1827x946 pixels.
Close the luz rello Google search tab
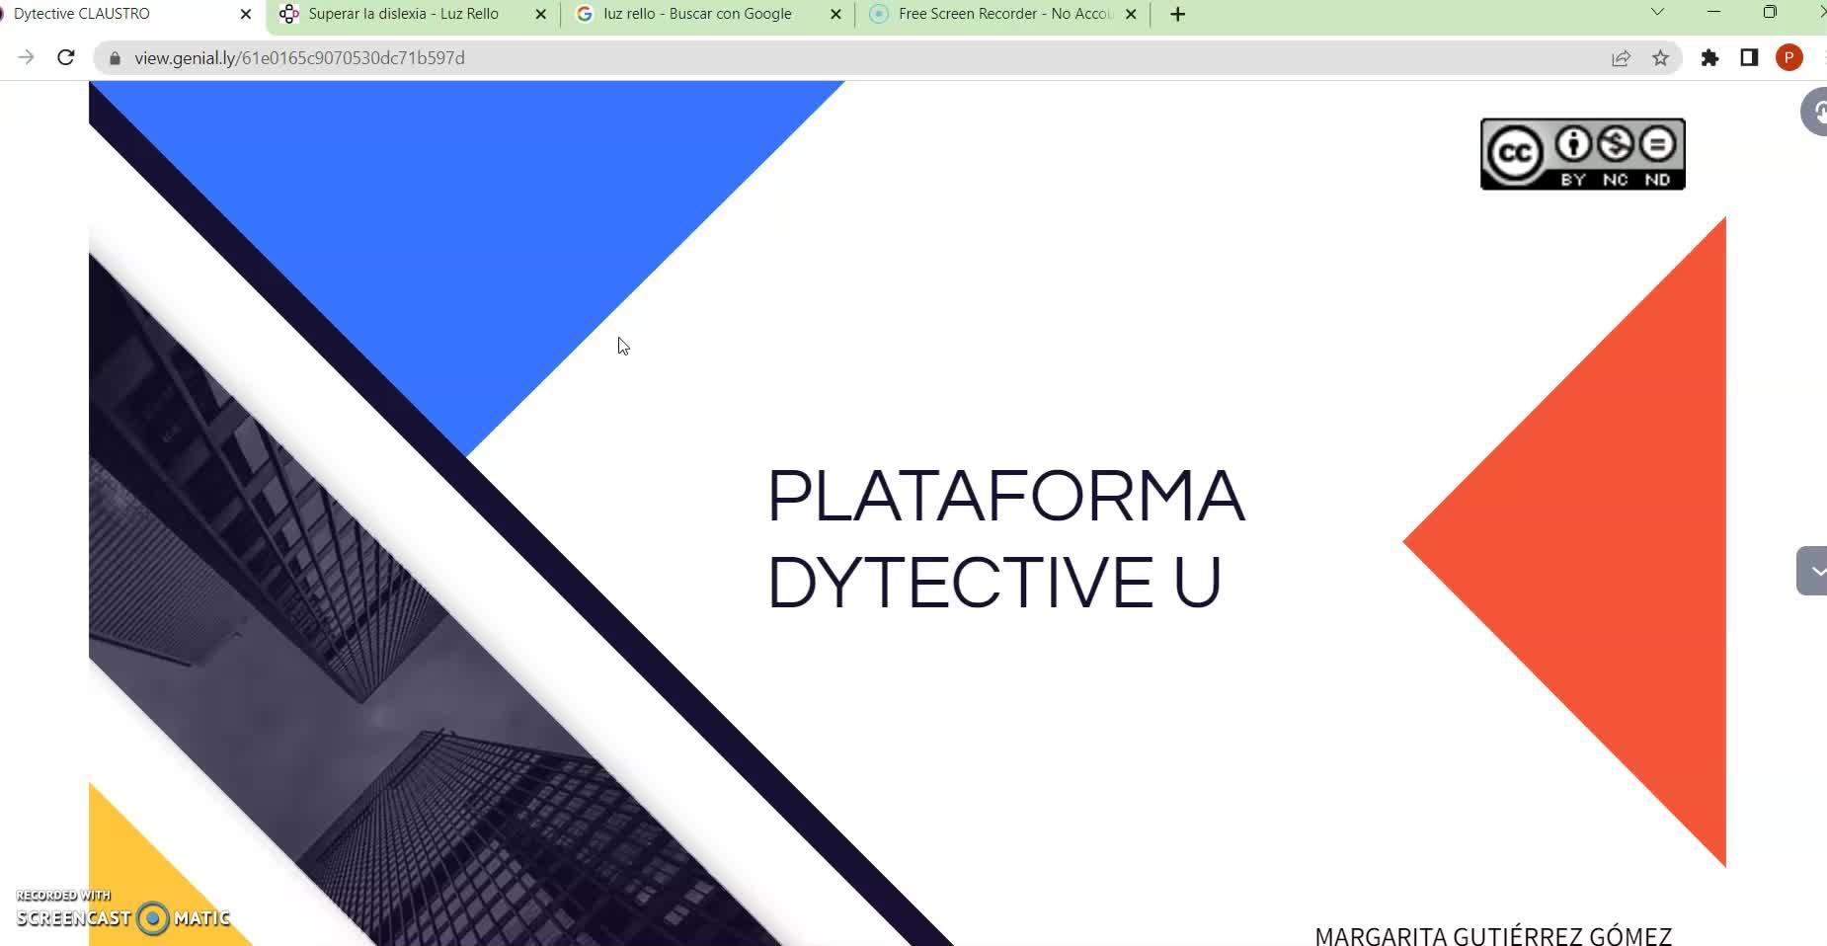(835, 15)
